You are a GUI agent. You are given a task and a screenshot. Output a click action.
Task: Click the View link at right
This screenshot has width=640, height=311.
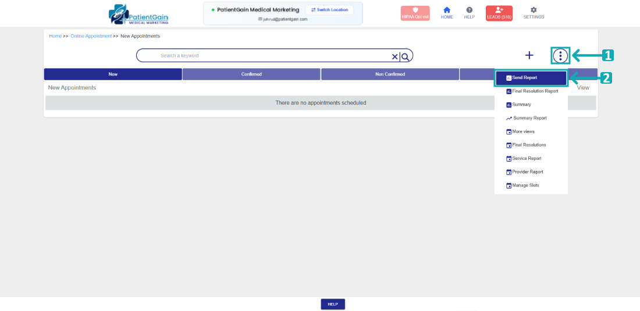(583, 88)
